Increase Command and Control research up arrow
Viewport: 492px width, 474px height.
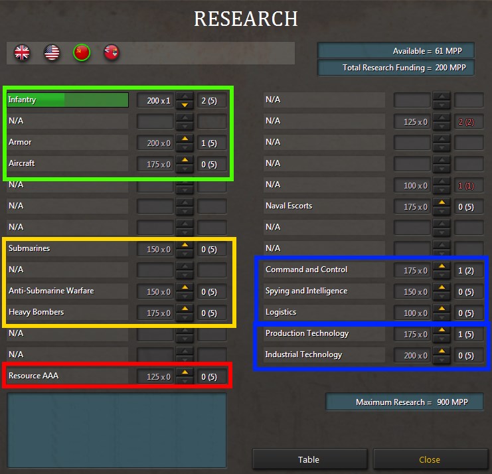point(442,266)
